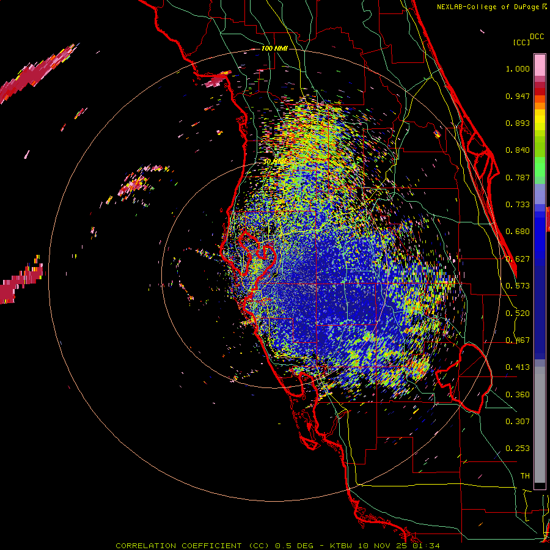Click the TH threshold label on the scale
The image size is (550, 550).
pyautogui.click(x=525, y=476)
